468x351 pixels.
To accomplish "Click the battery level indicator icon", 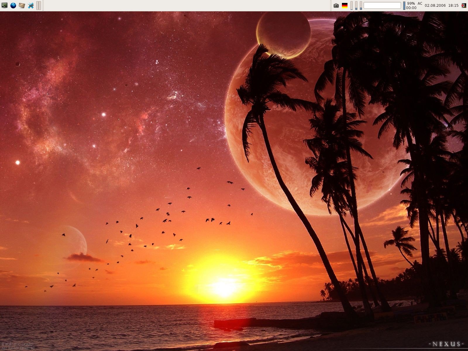I will (405, 5).
